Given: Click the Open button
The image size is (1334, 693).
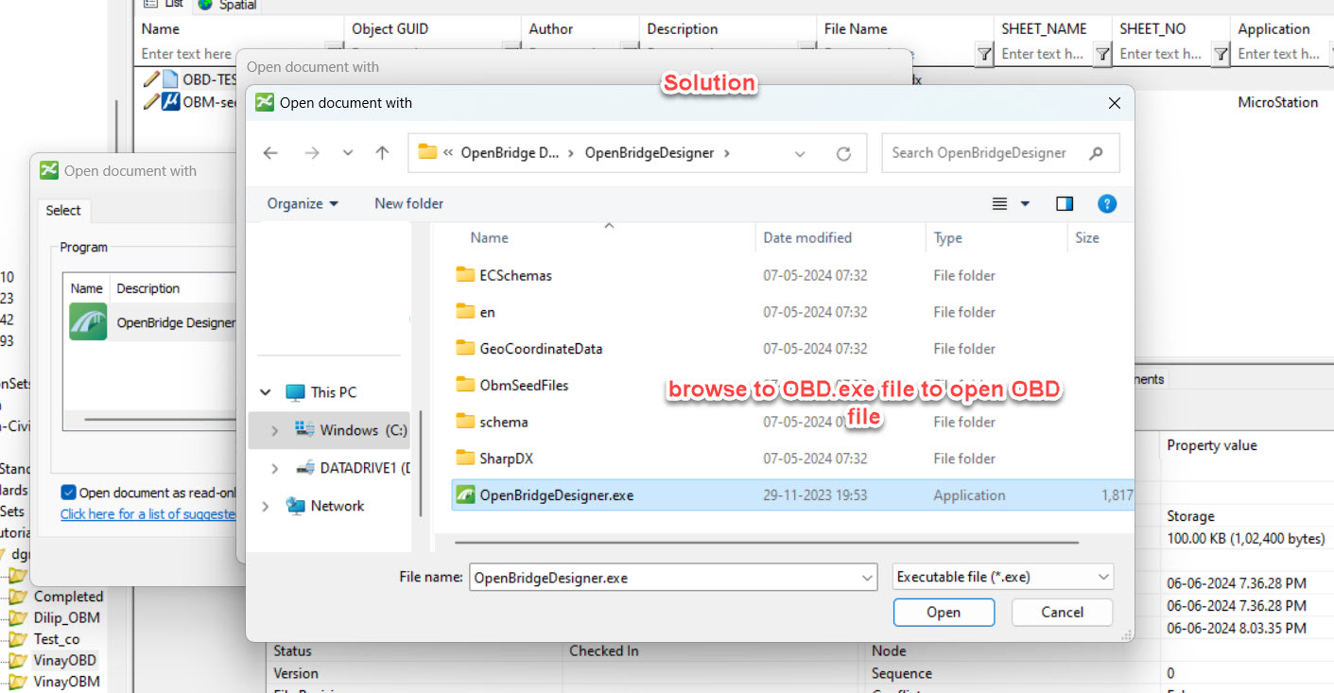Looking at the screenshot, I should (x=944, y=613).
